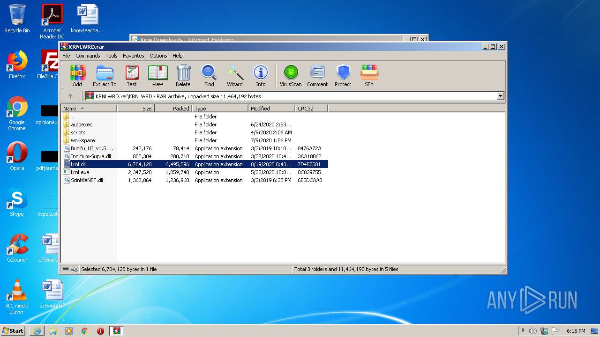
Task: Show hidden tray icons arrow
Action: [x=523, y=331]
